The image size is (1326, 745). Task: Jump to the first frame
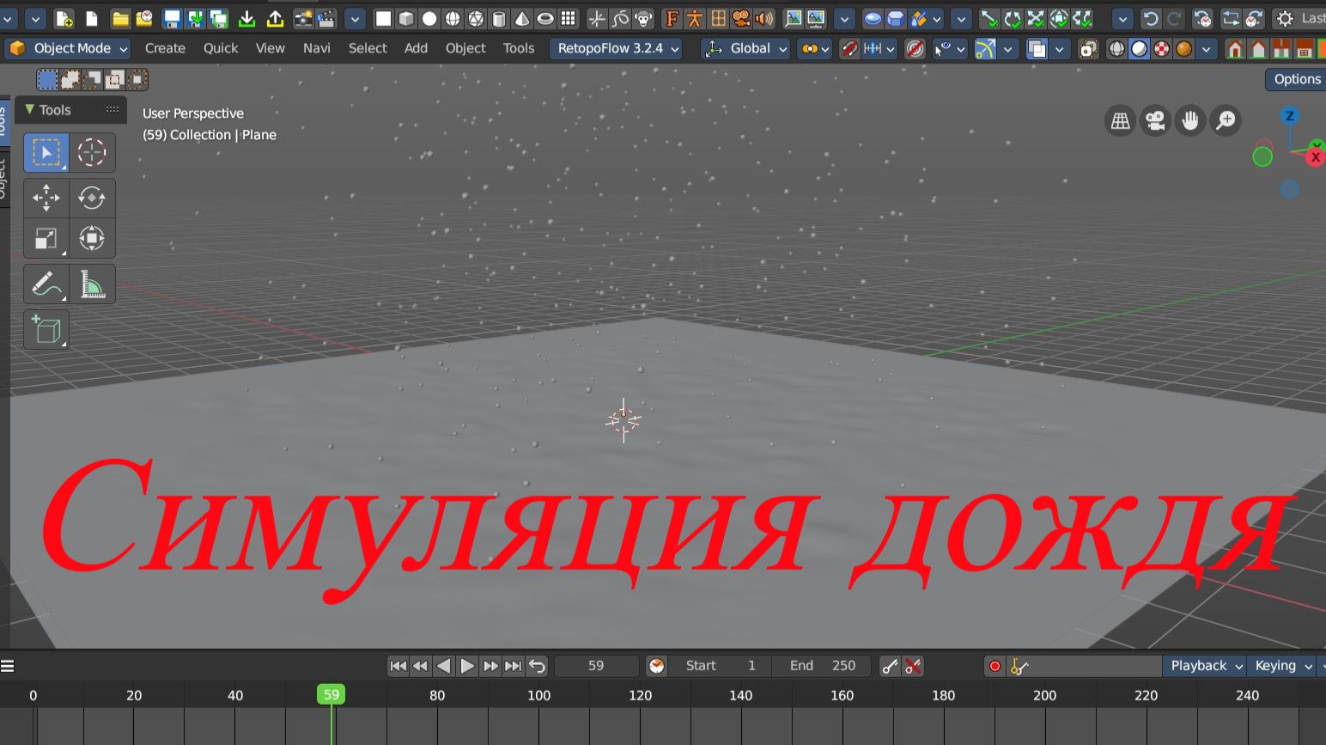pos(398,666)
